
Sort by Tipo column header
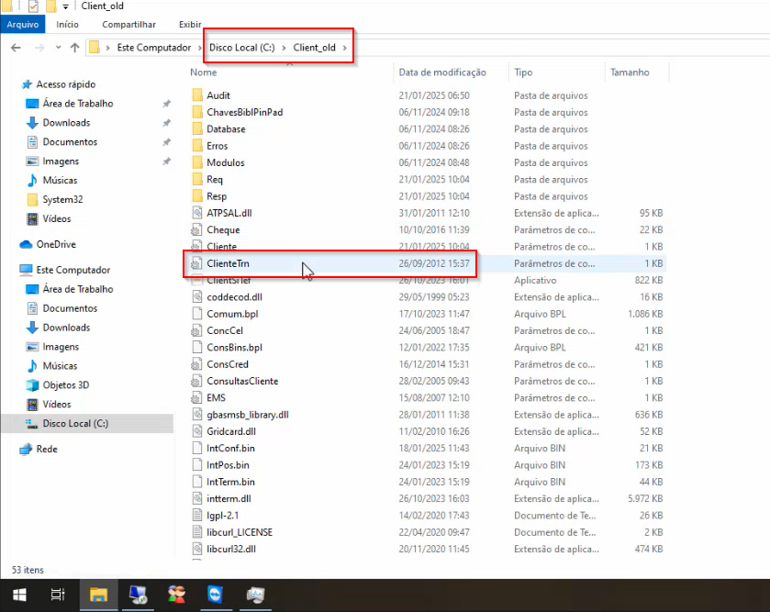523,72
